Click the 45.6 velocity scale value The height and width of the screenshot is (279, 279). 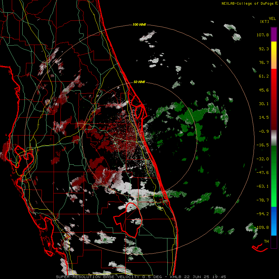(x=264, y=90)
